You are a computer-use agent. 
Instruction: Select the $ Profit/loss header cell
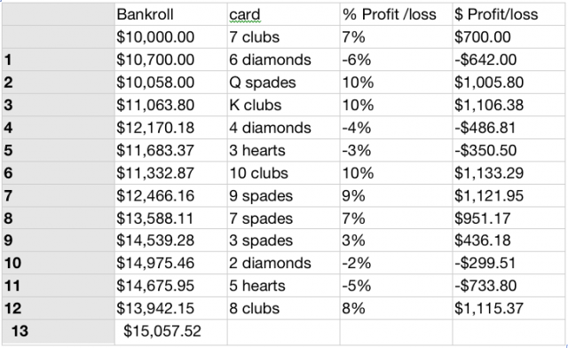coord(509,14)
